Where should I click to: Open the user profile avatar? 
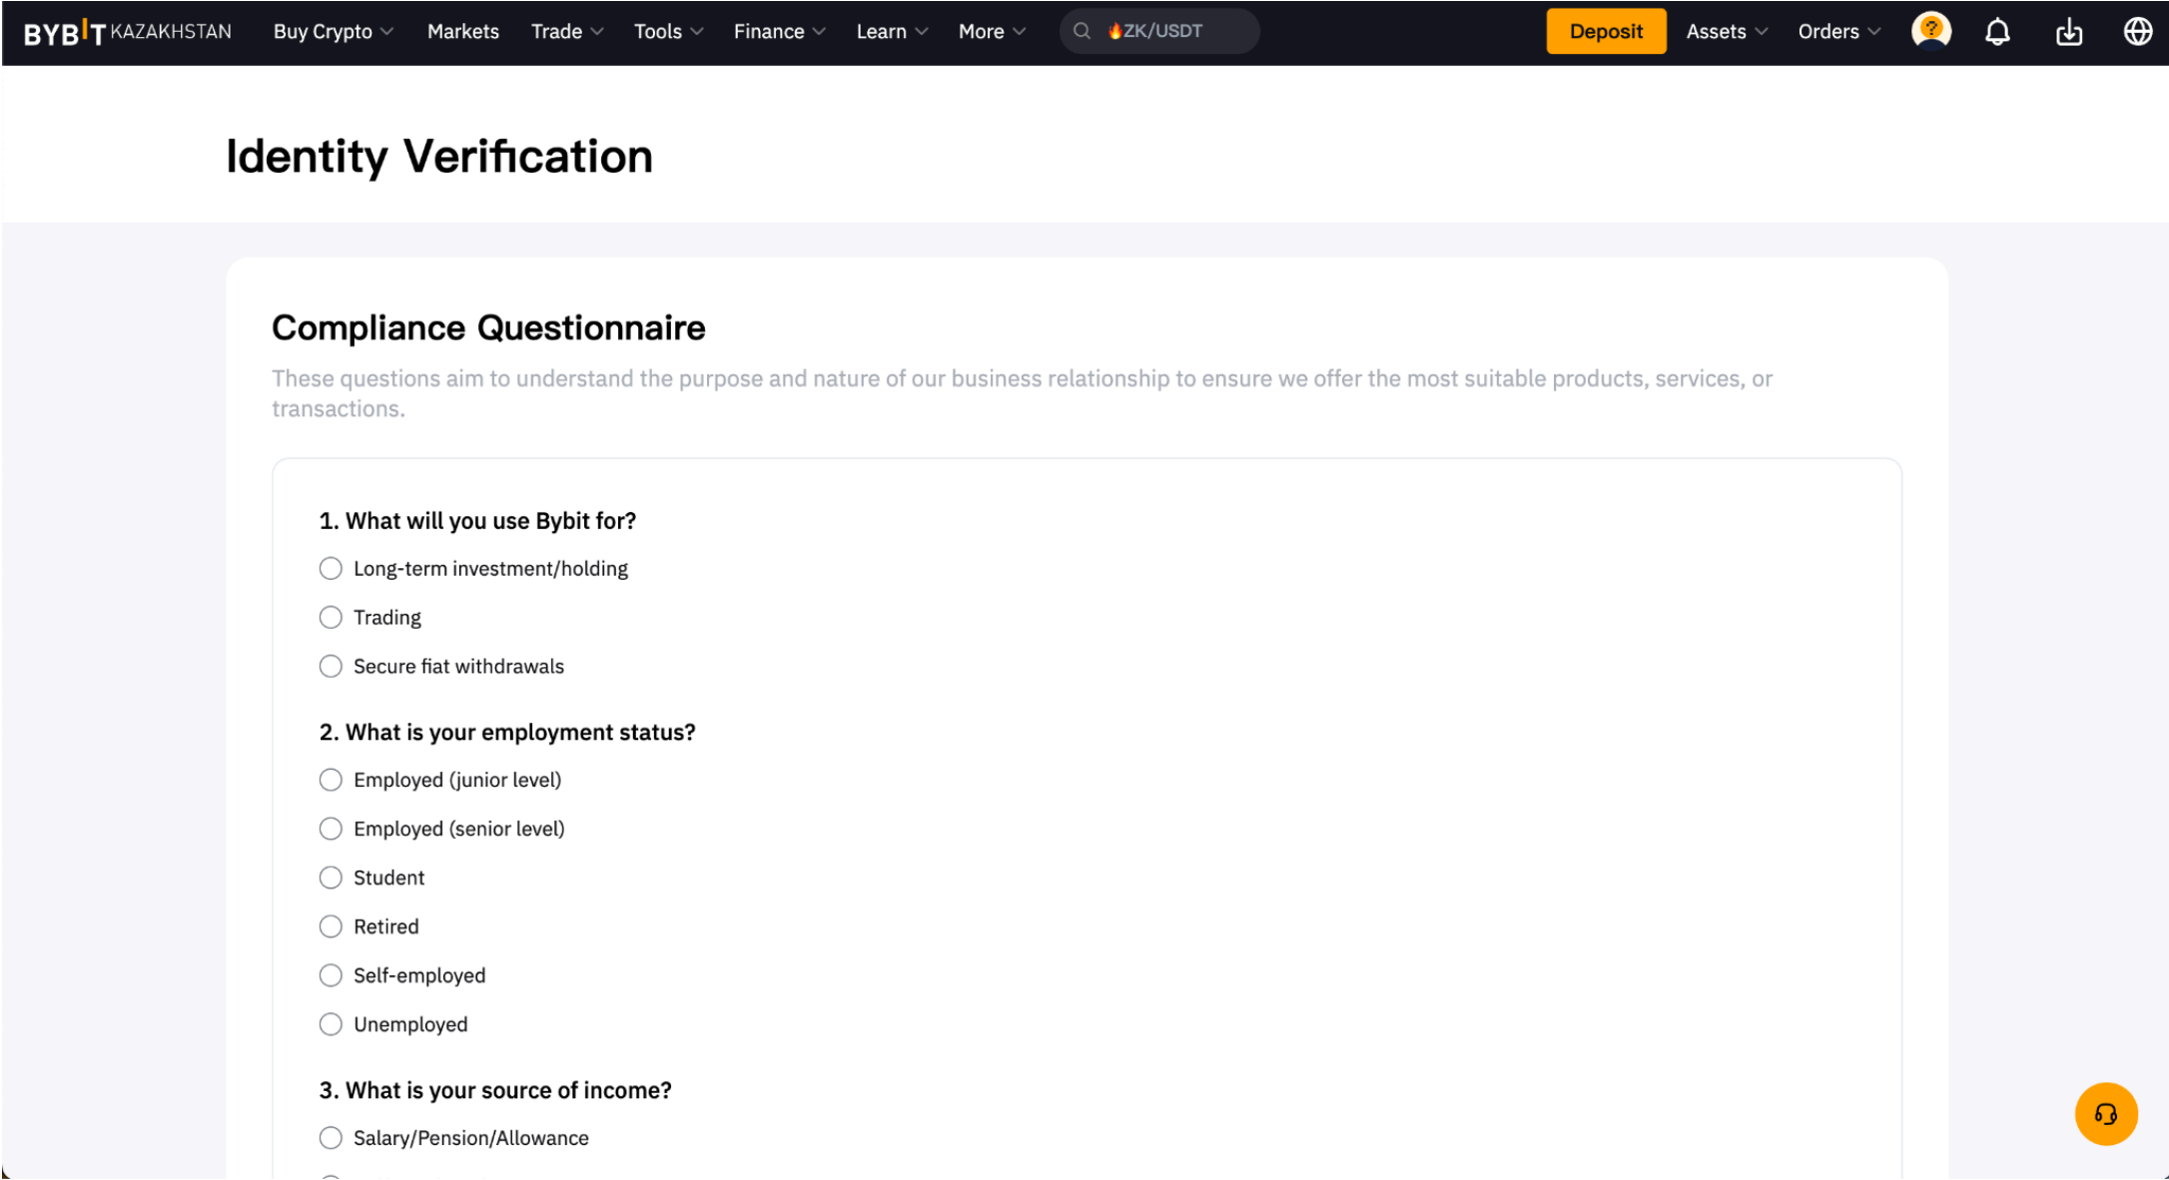(x=1930, y=31)
